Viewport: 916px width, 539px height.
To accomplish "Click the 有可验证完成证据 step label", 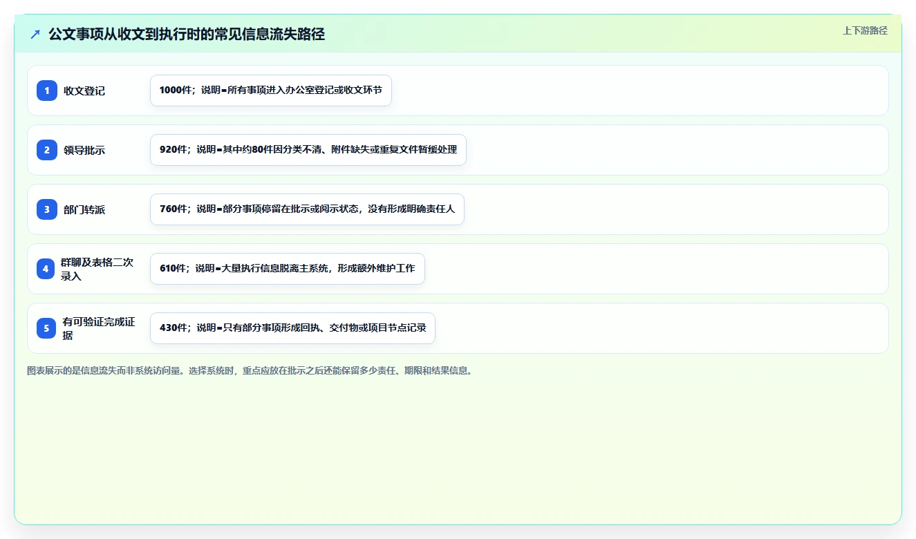I will click(99, 328).
